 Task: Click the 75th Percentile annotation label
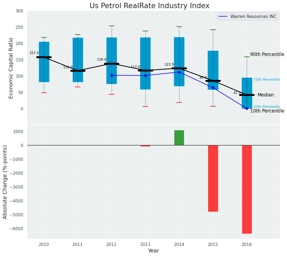point(266,80)
